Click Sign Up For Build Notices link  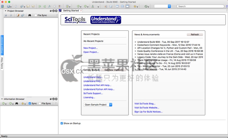148,112
